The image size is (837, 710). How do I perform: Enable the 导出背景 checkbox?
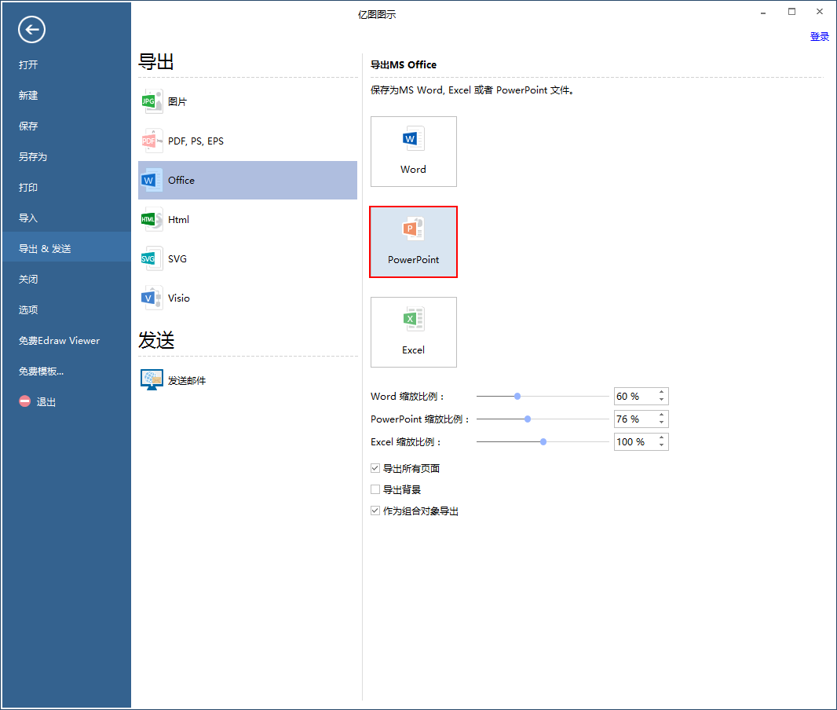[x=375, y=490]
